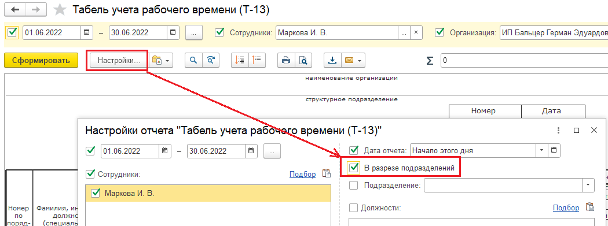Click the paste clipboard icon next to Сотрудники Подбор
The image size is (608, 226).
[327, 174]
